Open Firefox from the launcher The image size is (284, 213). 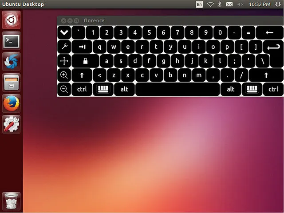[11, 104]
